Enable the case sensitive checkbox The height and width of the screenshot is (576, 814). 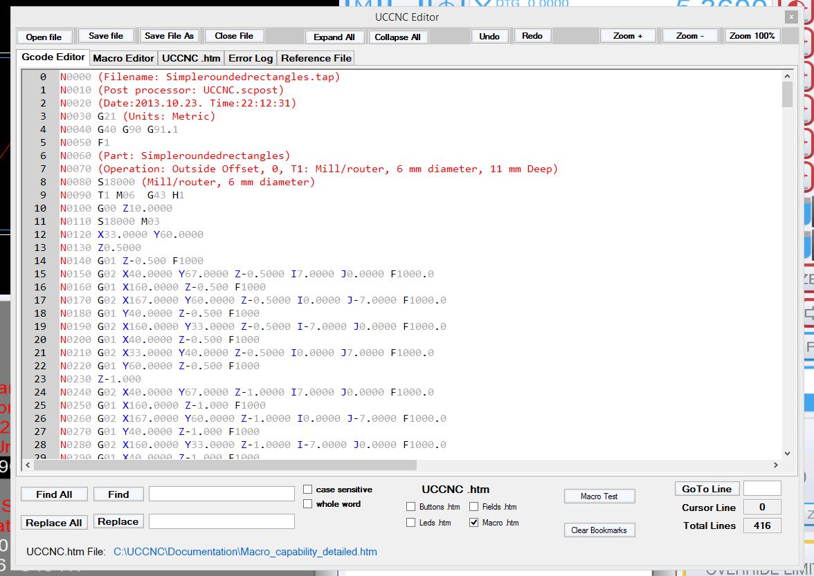click(x=308, y=490)
